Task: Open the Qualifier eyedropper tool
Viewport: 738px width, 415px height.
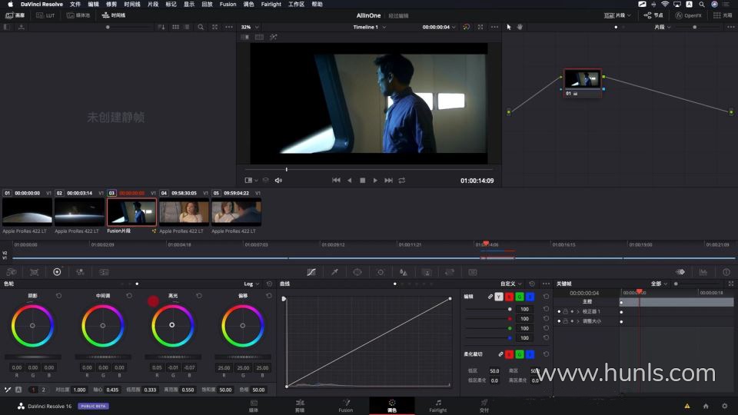Action: click(x=334, y=272)
